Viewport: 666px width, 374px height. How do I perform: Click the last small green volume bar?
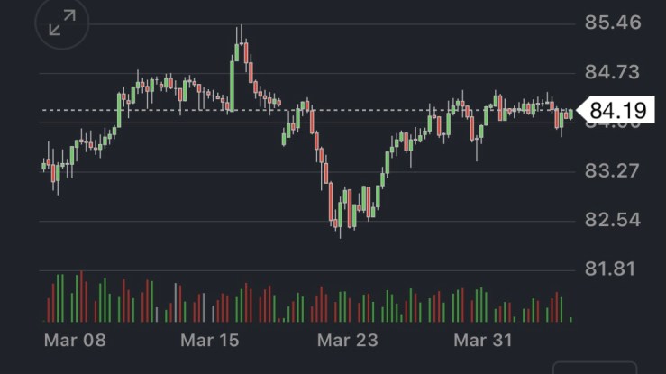570,318
